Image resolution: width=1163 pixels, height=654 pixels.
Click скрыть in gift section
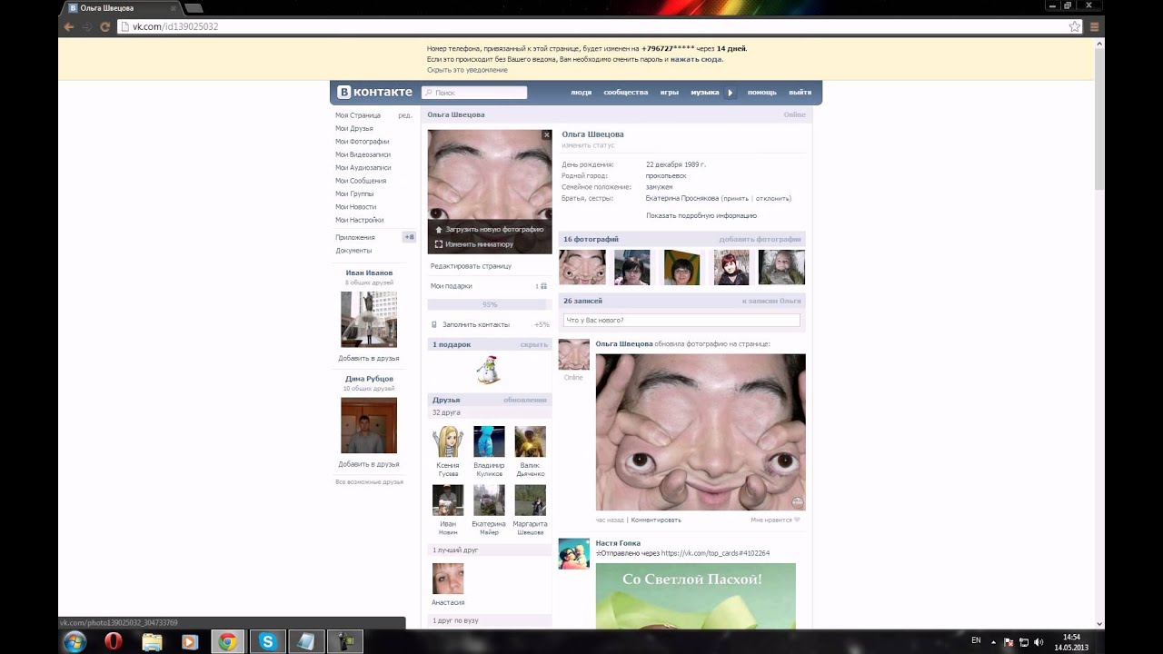[533, 344]
